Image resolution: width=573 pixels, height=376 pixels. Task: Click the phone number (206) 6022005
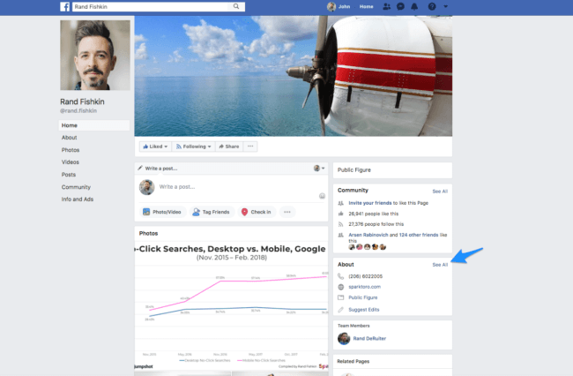click(x=366, y=276)
